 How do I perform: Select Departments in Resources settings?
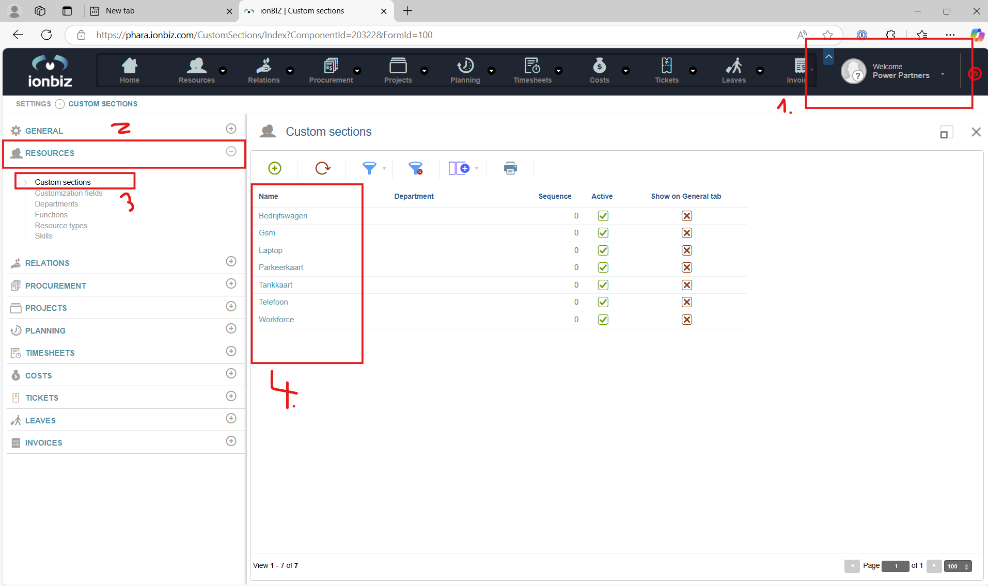click(x=56, y=204)
